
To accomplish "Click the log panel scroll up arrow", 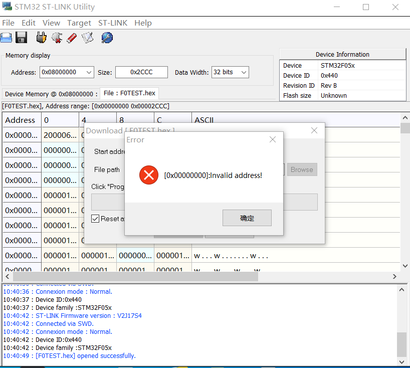I will point(402,289).
